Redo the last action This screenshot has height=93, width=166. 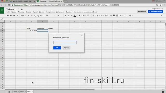coord(14,16)
